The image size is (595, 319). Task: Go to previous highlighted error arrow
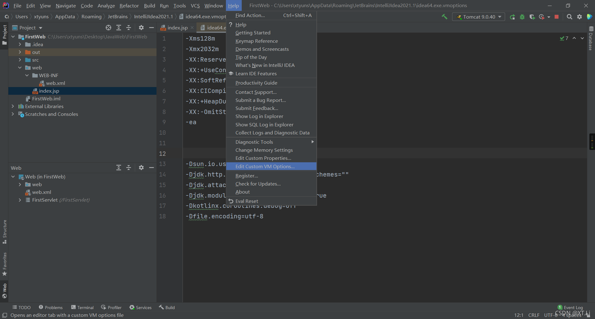(x=574, y=38)
